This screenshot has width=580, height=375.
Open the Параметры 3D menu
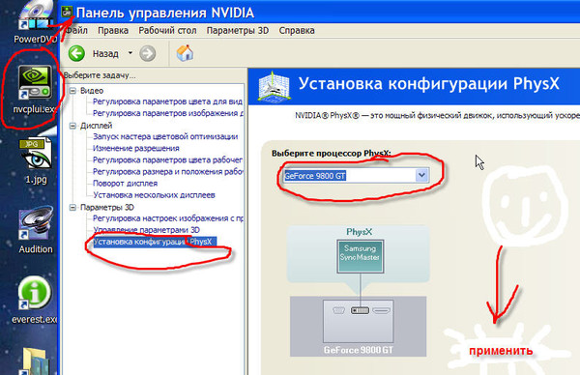click(x=238, y=30)
